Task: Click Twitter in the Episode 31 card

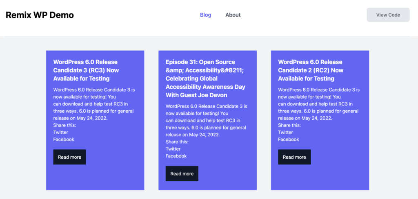Action: tap(173, 149)
